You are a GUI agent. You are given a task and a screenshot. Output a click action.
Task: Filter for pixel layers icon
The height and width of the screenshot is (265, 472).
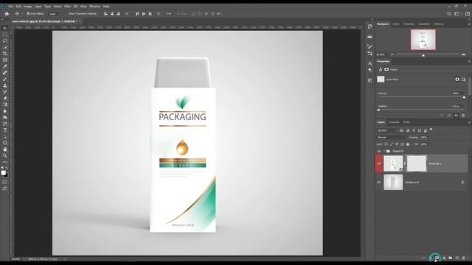401,130
